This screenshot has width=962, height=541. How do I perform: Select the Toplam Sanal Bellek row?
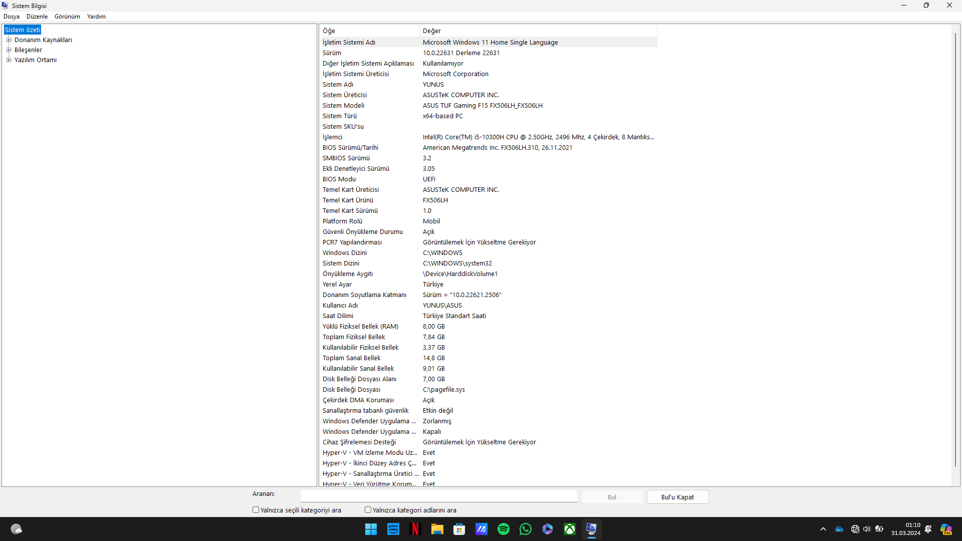click(x=489, y=358)
